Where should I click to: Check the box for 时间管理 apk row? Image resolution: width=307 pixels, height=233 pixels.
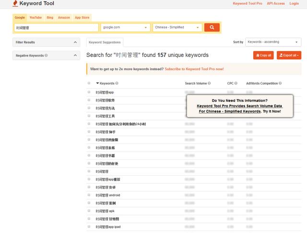89,211
